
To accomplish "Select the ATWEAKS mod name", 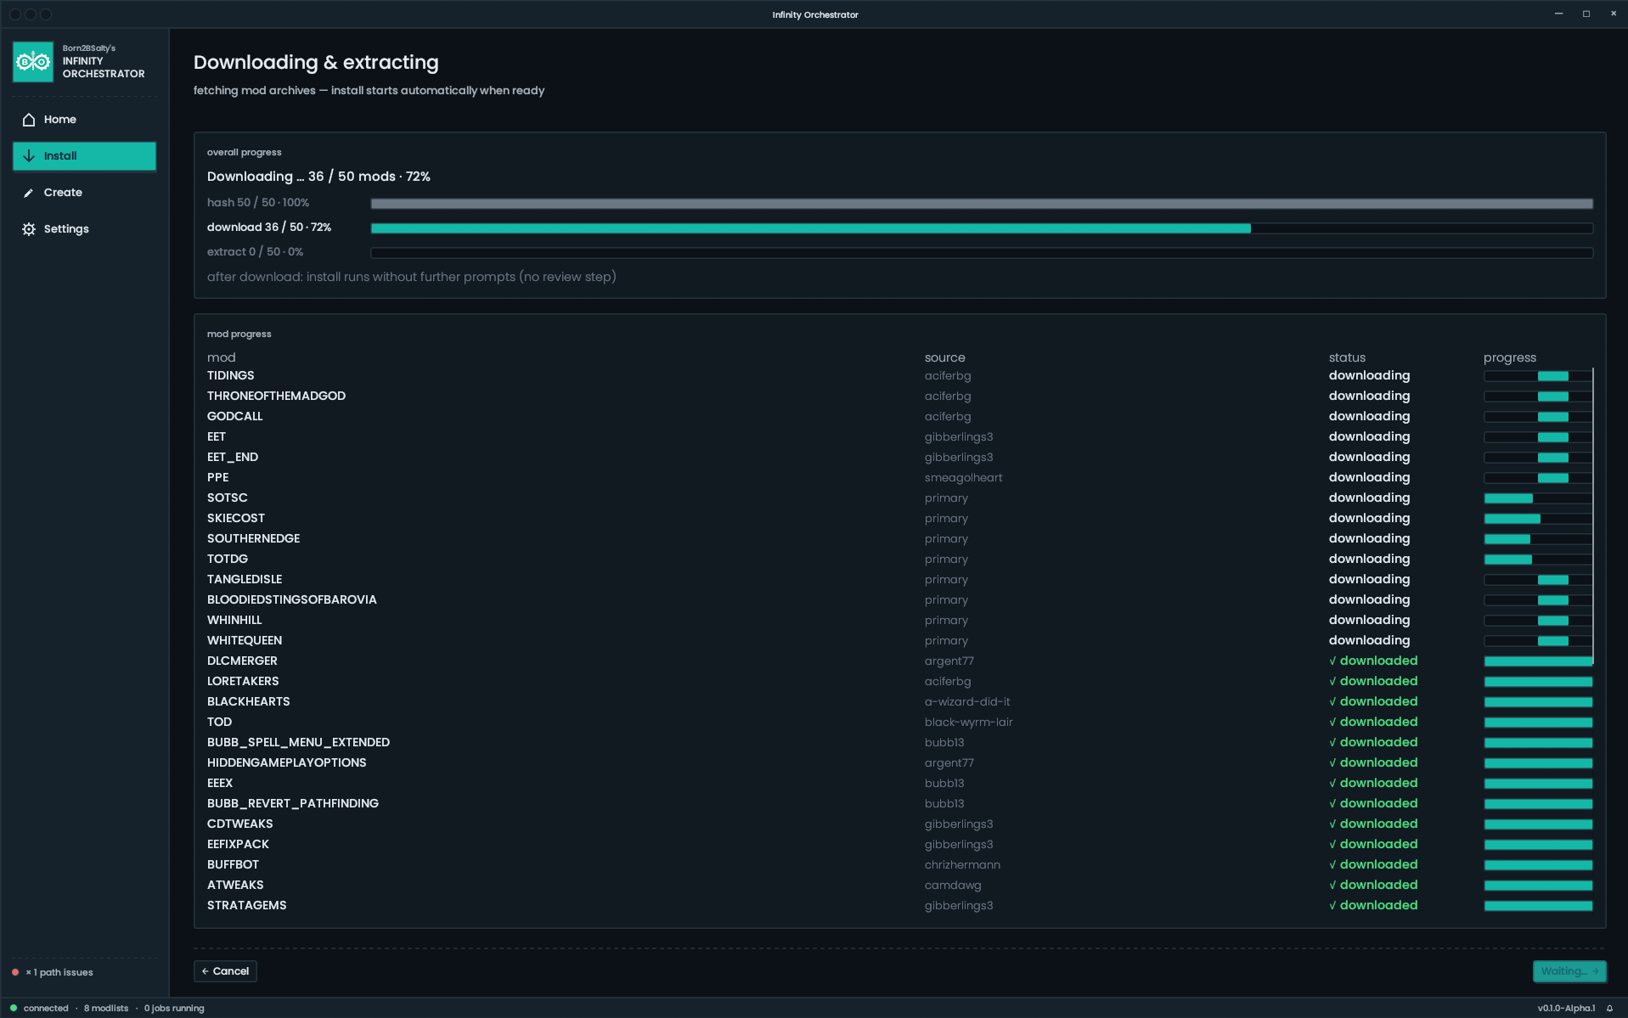I will coord(235,885).
